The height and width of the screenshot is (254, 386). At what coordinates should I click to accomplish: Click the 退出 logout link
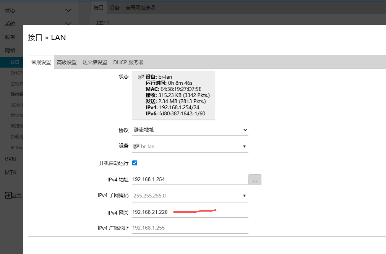(17, 195)
